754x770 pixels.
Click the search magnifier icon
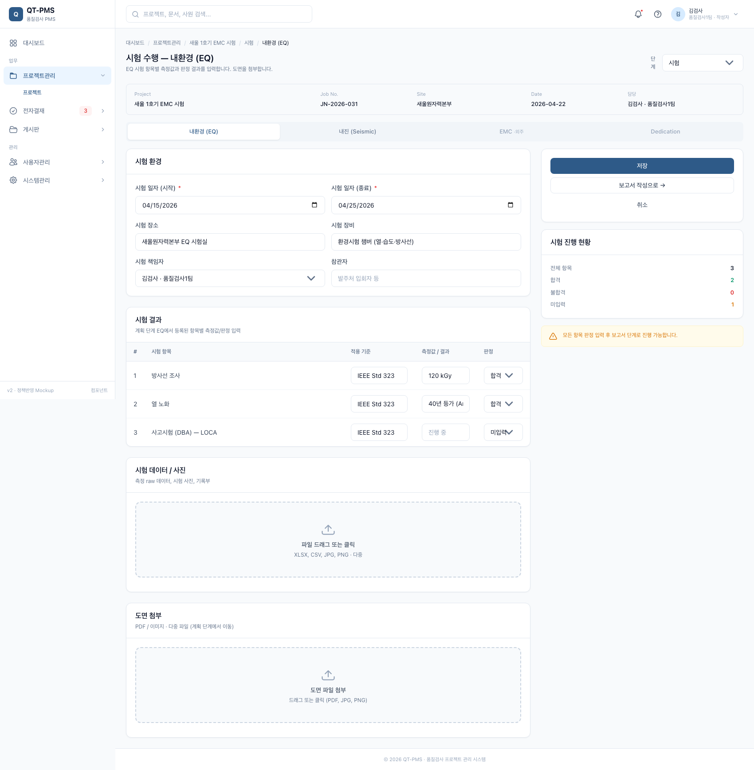pos(135,14)
